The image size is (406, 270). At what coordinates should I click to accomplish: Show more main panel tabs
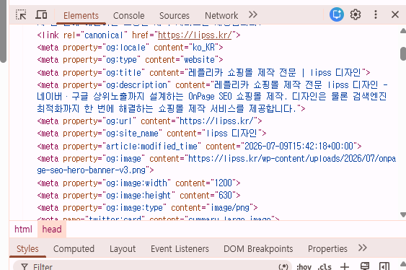252,14
